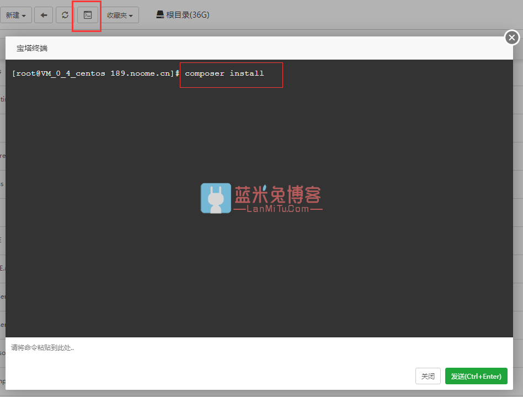523x397 pixels.
Task: Open the terminal icon in the toolbar
Action: coord(87,15)
